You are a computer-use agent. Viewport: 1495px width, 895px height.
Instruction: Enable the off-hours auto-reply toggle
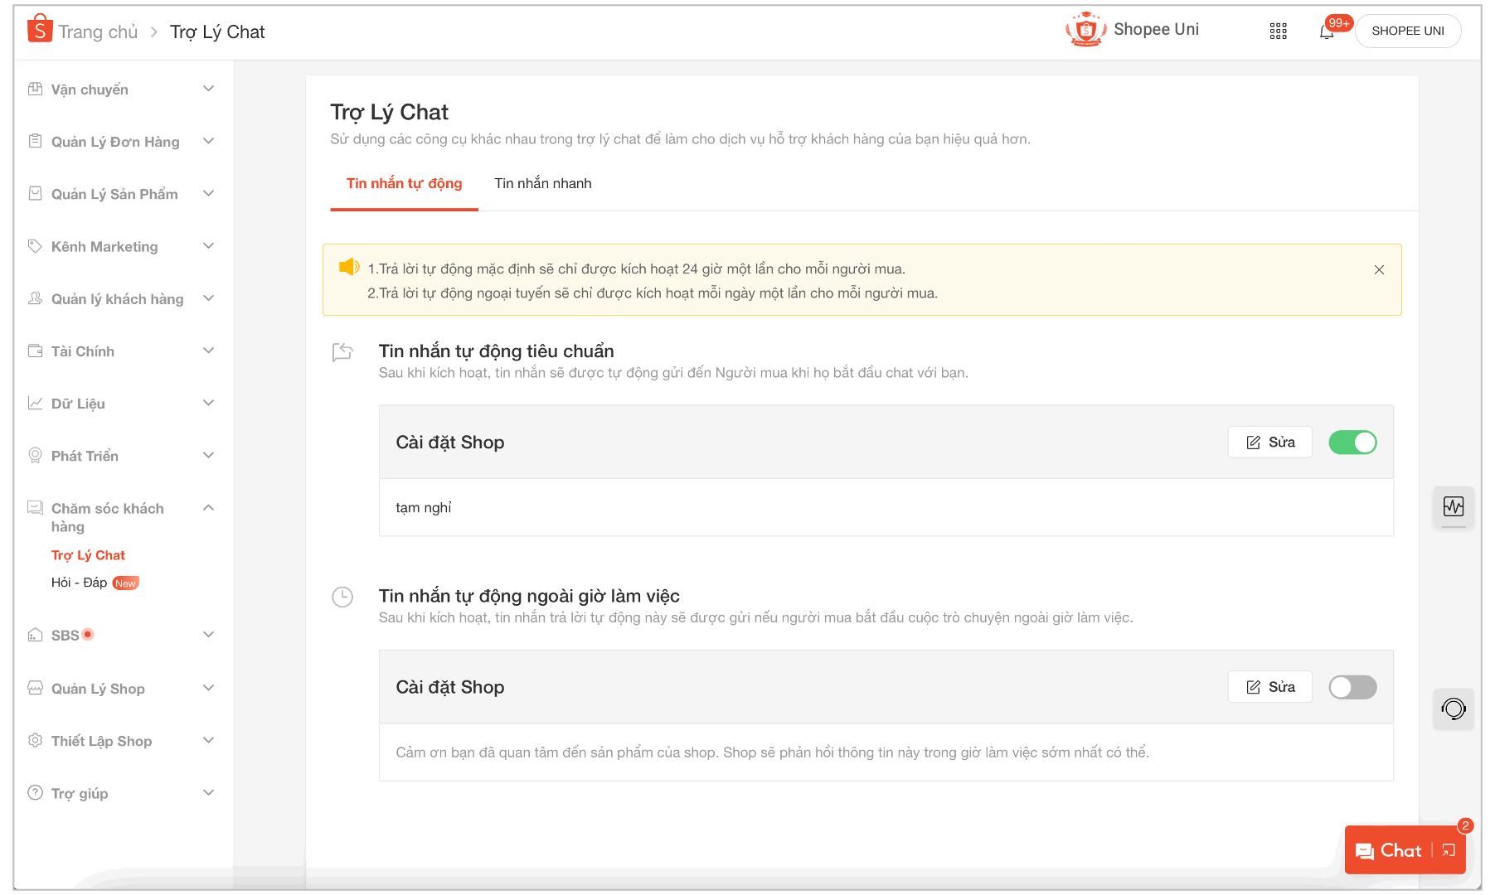(1352, 687)
